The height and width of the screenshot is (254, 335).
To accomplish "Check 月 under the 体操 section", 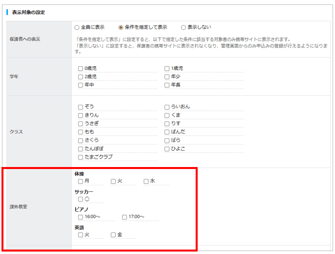I will click(x=81, y=181).
